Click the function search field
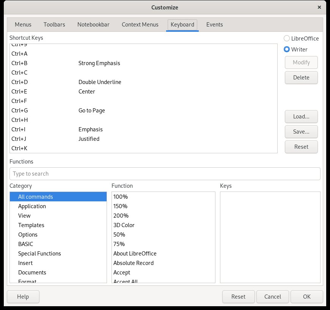The height and width of the screenshot is (310, 330). [165, 173]
